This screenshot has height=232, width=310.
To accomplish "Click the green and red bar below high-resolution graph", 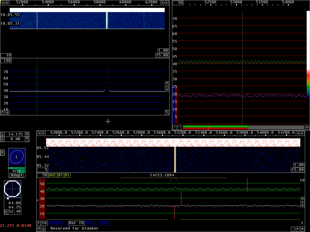I will coord(244,127).
